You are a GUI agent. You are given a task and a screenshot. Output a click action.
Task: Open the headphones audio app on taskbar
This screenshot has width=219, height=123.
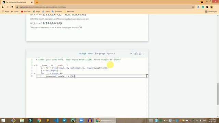click(90, 120)
